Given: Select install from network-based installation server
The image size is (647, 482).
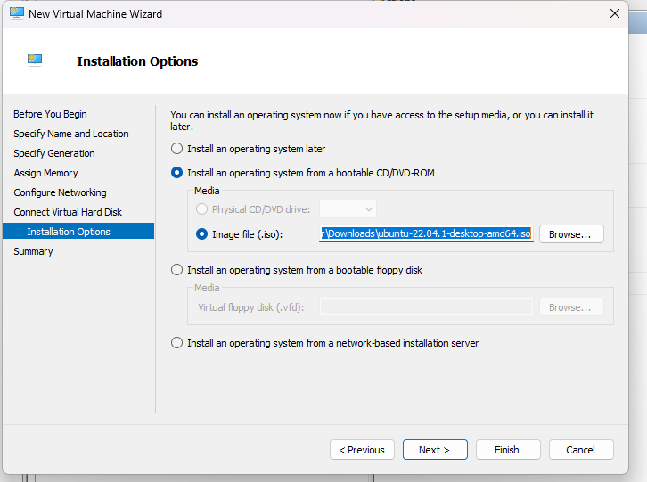Looking at the screenshot, I should click(176, 343).
